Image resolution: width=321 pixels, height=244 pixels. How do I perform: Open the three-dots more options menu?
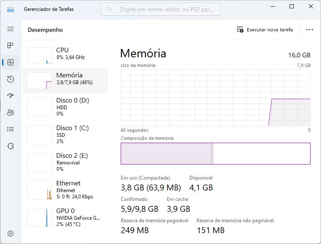point(310,30)
